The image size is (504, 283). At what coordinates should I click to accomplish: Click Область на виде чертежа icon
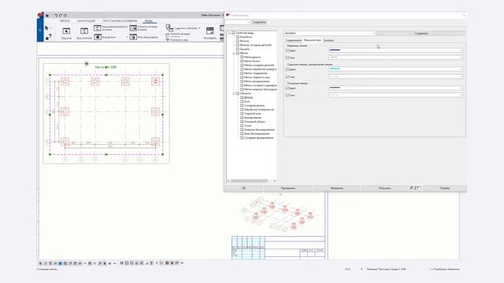(168, 35)
